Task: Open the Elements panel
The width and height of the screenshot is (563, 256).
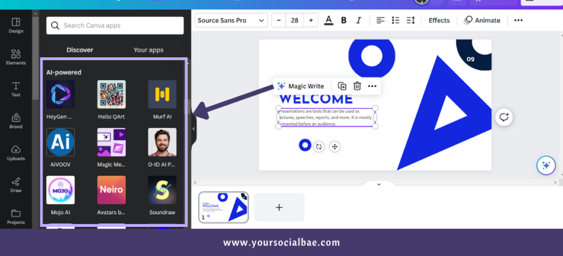Action: pos(16,57)
